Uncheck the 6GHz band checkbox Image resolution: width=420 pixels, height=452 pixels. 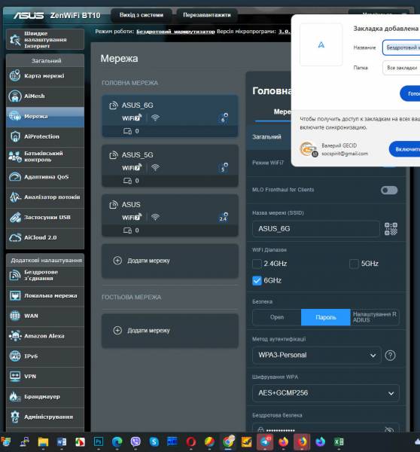[x=257, y=280]
